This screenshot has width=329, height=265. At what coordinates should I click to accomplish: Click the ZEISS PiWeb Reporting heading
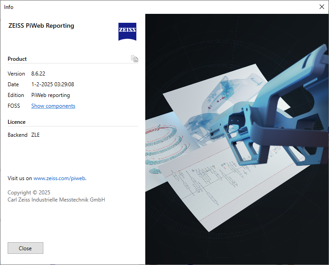point(41,26)
